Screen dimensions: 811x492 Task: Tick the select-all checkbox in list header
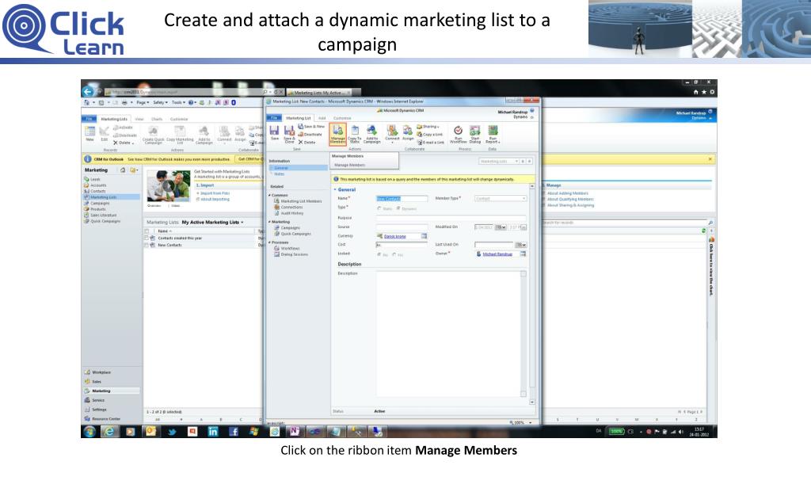(147, 231)
